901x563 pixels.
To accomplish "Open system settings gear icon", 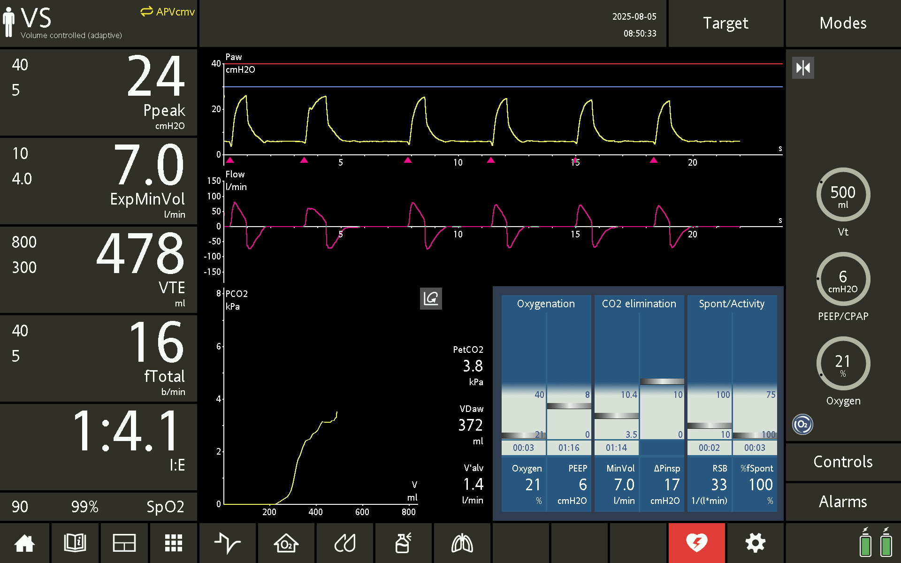I will click(x=755, y=543).
